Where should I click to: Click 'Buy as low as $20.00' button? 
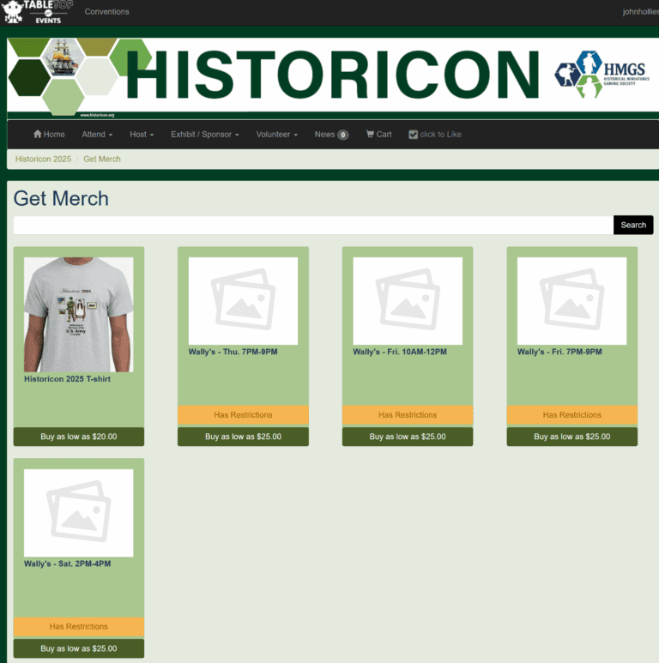(79, 437)
